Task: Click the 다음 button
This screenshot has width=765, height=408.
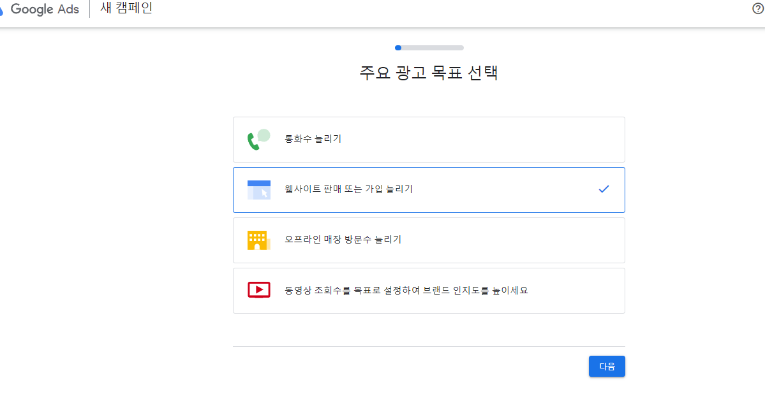Action: click(x=606, y=366)
